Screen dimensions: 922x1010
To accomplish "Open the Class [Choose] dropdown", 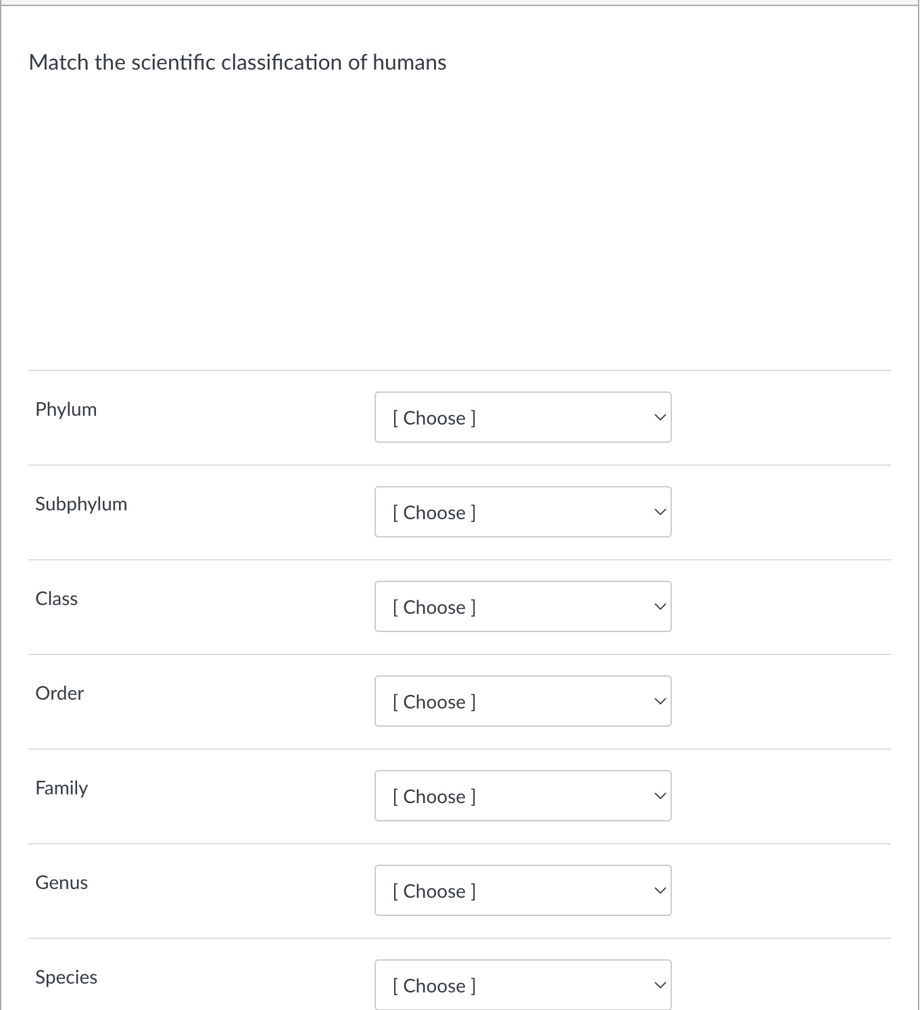I will [x=522, y=606].
